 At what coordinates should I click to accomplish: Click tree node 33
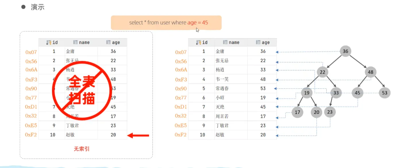click(x=336, y=93)
